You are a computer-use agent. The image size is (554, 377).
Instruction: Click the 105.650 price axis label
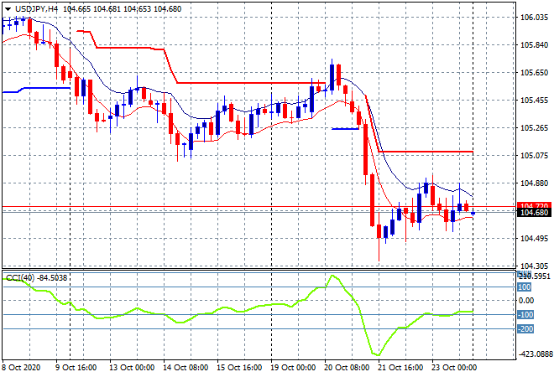[534, 72]
